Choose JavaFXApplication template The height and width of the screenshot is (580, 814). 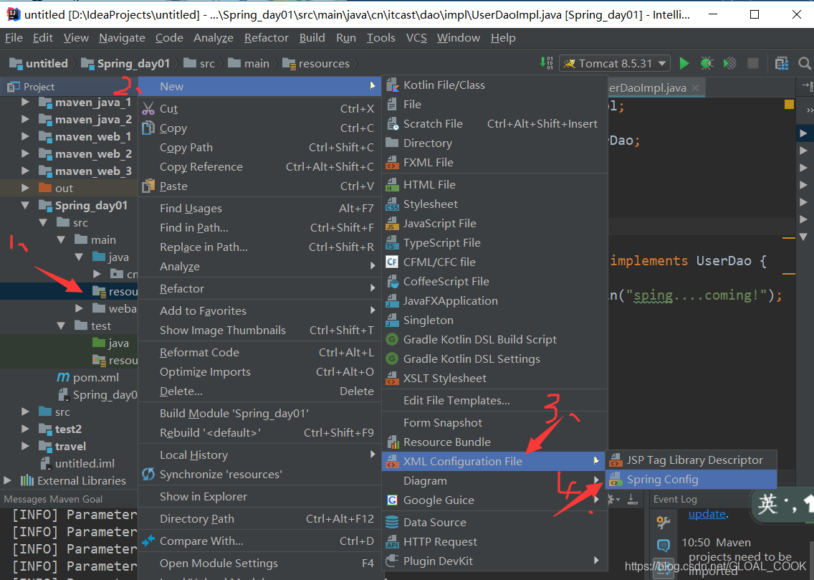pos(494,301)
